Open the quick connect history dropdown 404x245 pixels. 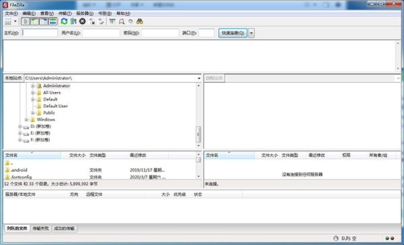(x=251, y=33)
